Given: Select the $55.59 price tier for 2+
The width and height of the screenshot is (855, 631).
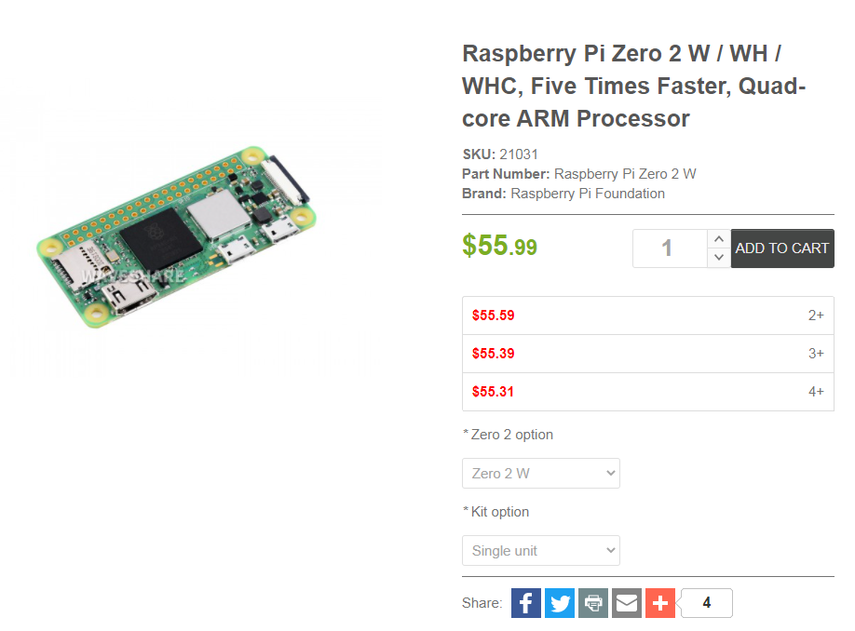Looking at the screenshot, I should pos(647,315).
